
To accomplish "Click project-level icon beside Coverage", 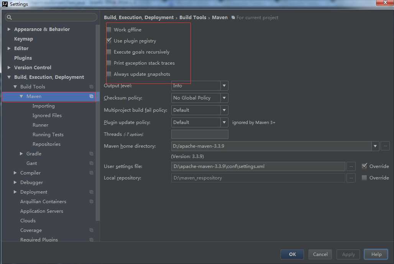I will 92,230.
